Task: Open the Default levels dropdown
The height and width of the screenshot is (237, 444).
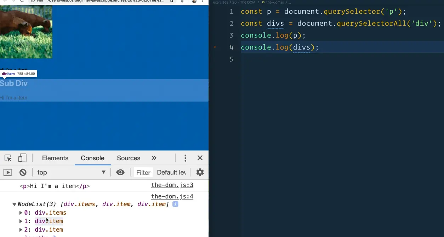Action: 171,172
